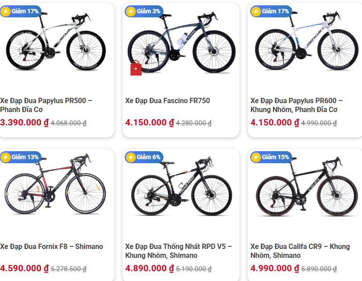The height and width of the screenshot is (281, 362).
Task: Click lightning icon on Thống Nhất RPD V5 badge
Action: point(130,157)
